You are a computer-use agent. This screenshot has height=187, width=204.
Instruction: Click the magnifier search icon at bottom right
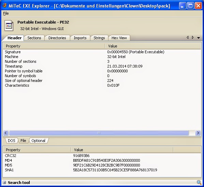pyautogui.click(x=199, y=183)
